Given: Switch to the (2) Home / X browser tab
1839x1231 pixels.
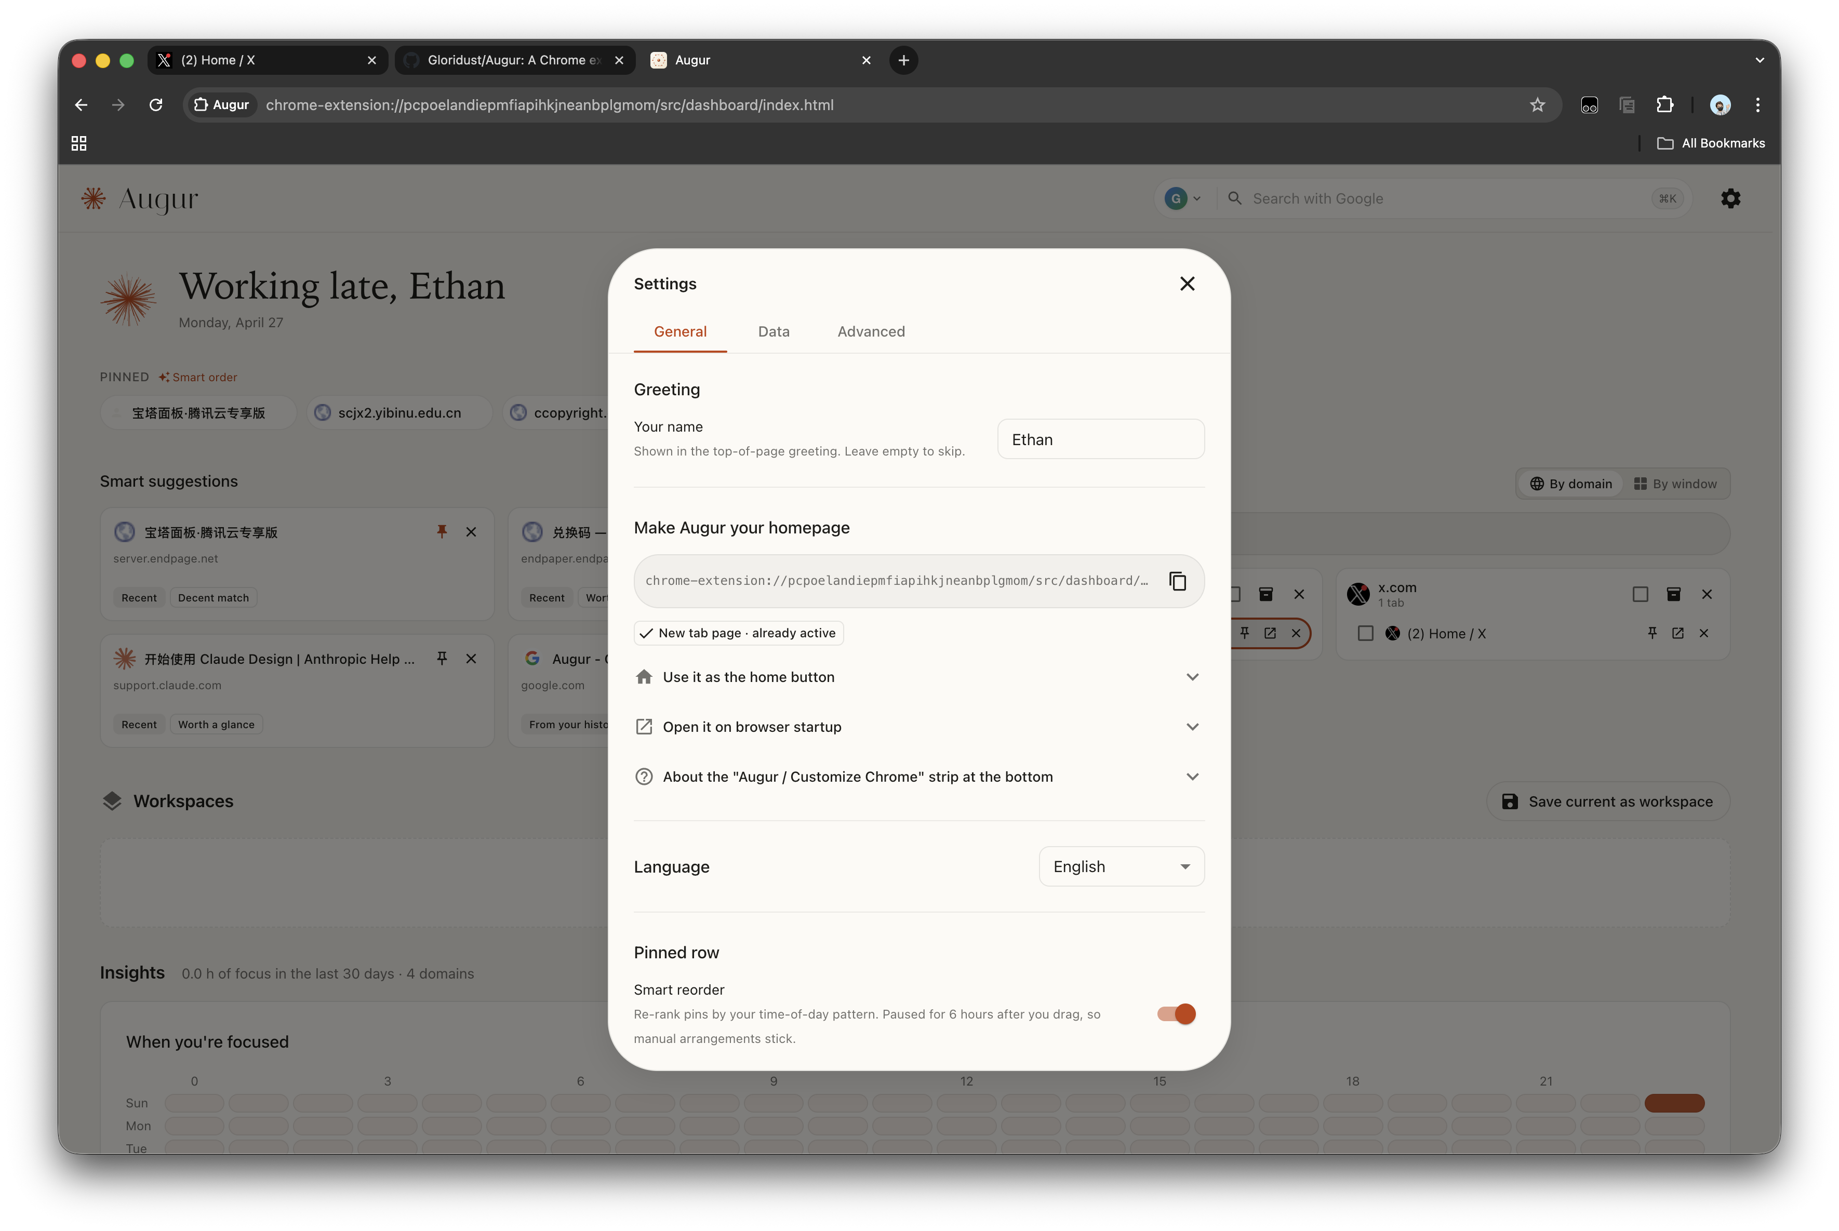Looking at the screenshot, I should pos(267,60).
